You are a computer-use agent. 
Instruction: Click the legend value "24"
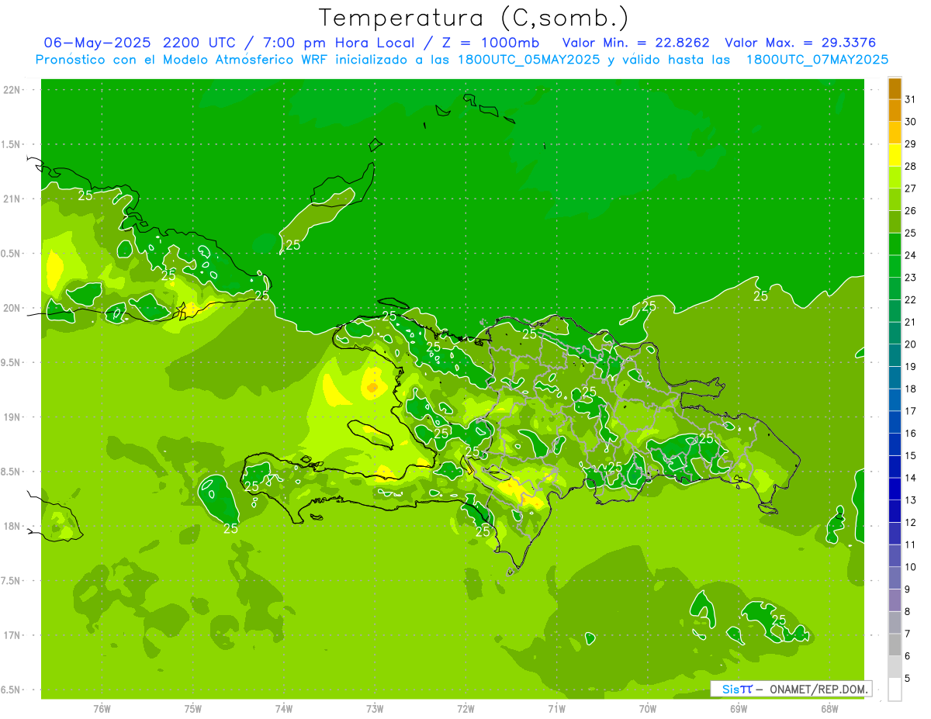click(911, 255)
